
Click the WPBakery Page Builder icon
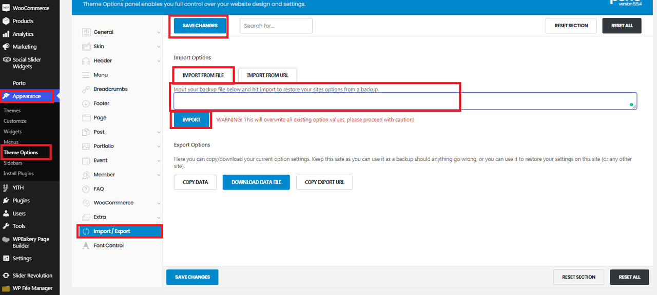pyautogui.click(x=6, y=239)
